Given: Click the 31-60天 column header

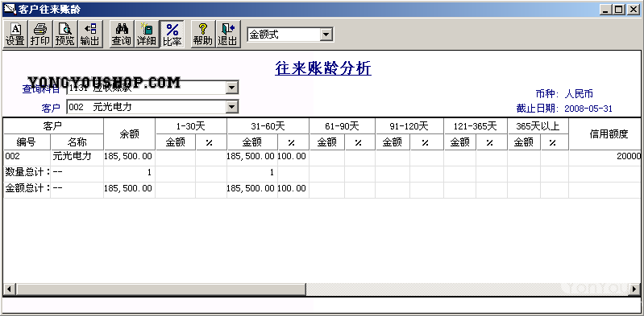Looking at the screenshot, I should pyautogui.click(x=268, y=126).
